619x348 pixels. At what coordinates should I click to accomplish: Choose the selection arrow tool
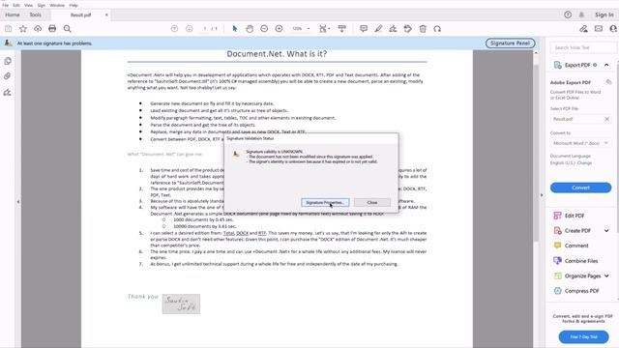pos(234,29)
